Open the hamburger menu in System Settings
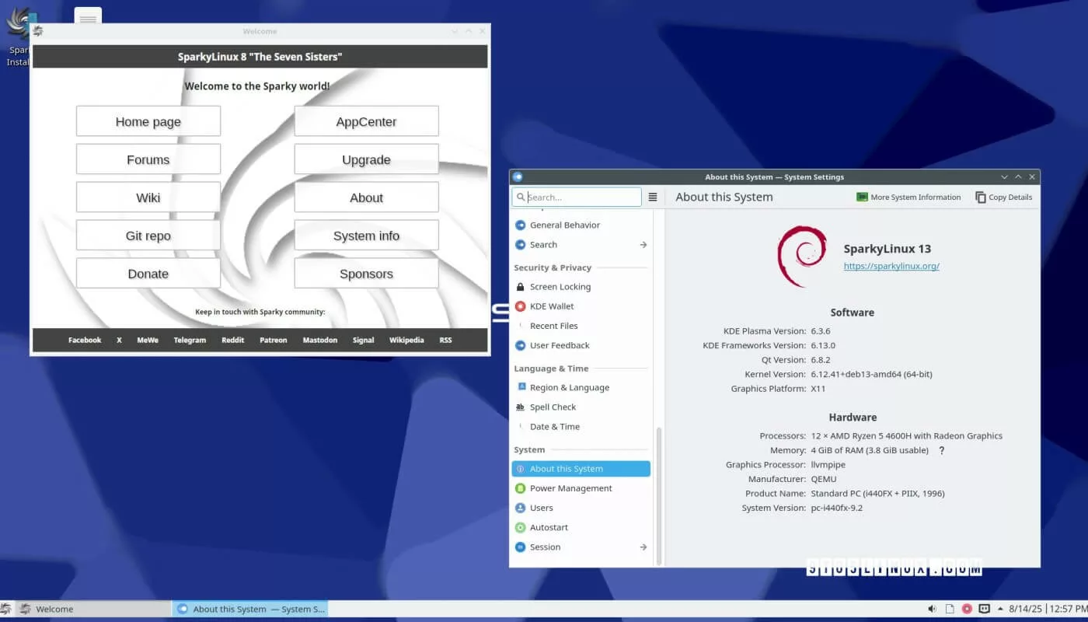This screenshot has height=622, width=1088. [x=653, y=197]
